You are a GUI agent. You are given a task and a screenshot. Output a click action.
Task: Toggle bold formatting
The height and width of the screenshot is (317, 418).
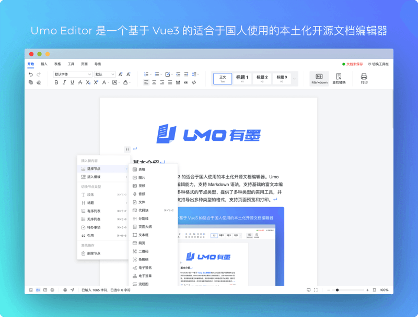point(56,82)
